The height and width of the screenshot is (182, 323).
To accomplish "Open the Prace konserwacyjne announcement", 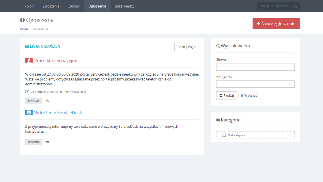I will [x=56, y=60].
